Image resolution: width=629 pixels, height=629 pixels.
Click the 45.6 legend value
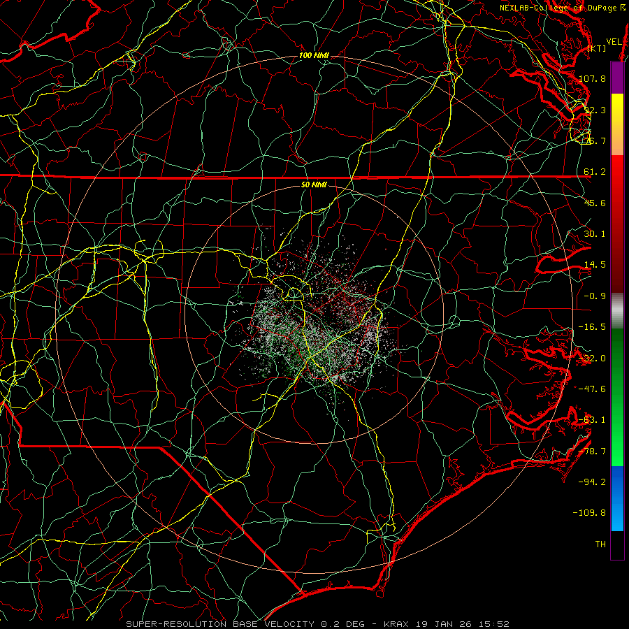tap(595, 203)
